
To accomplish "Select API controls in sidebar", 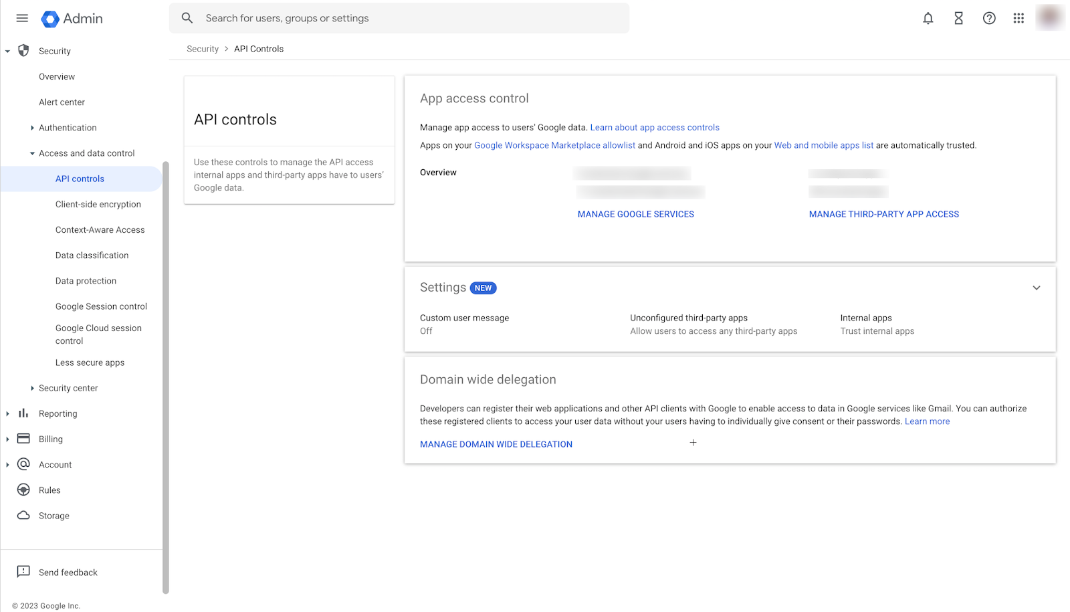I will pyautogui.click(x=81, y=179).
